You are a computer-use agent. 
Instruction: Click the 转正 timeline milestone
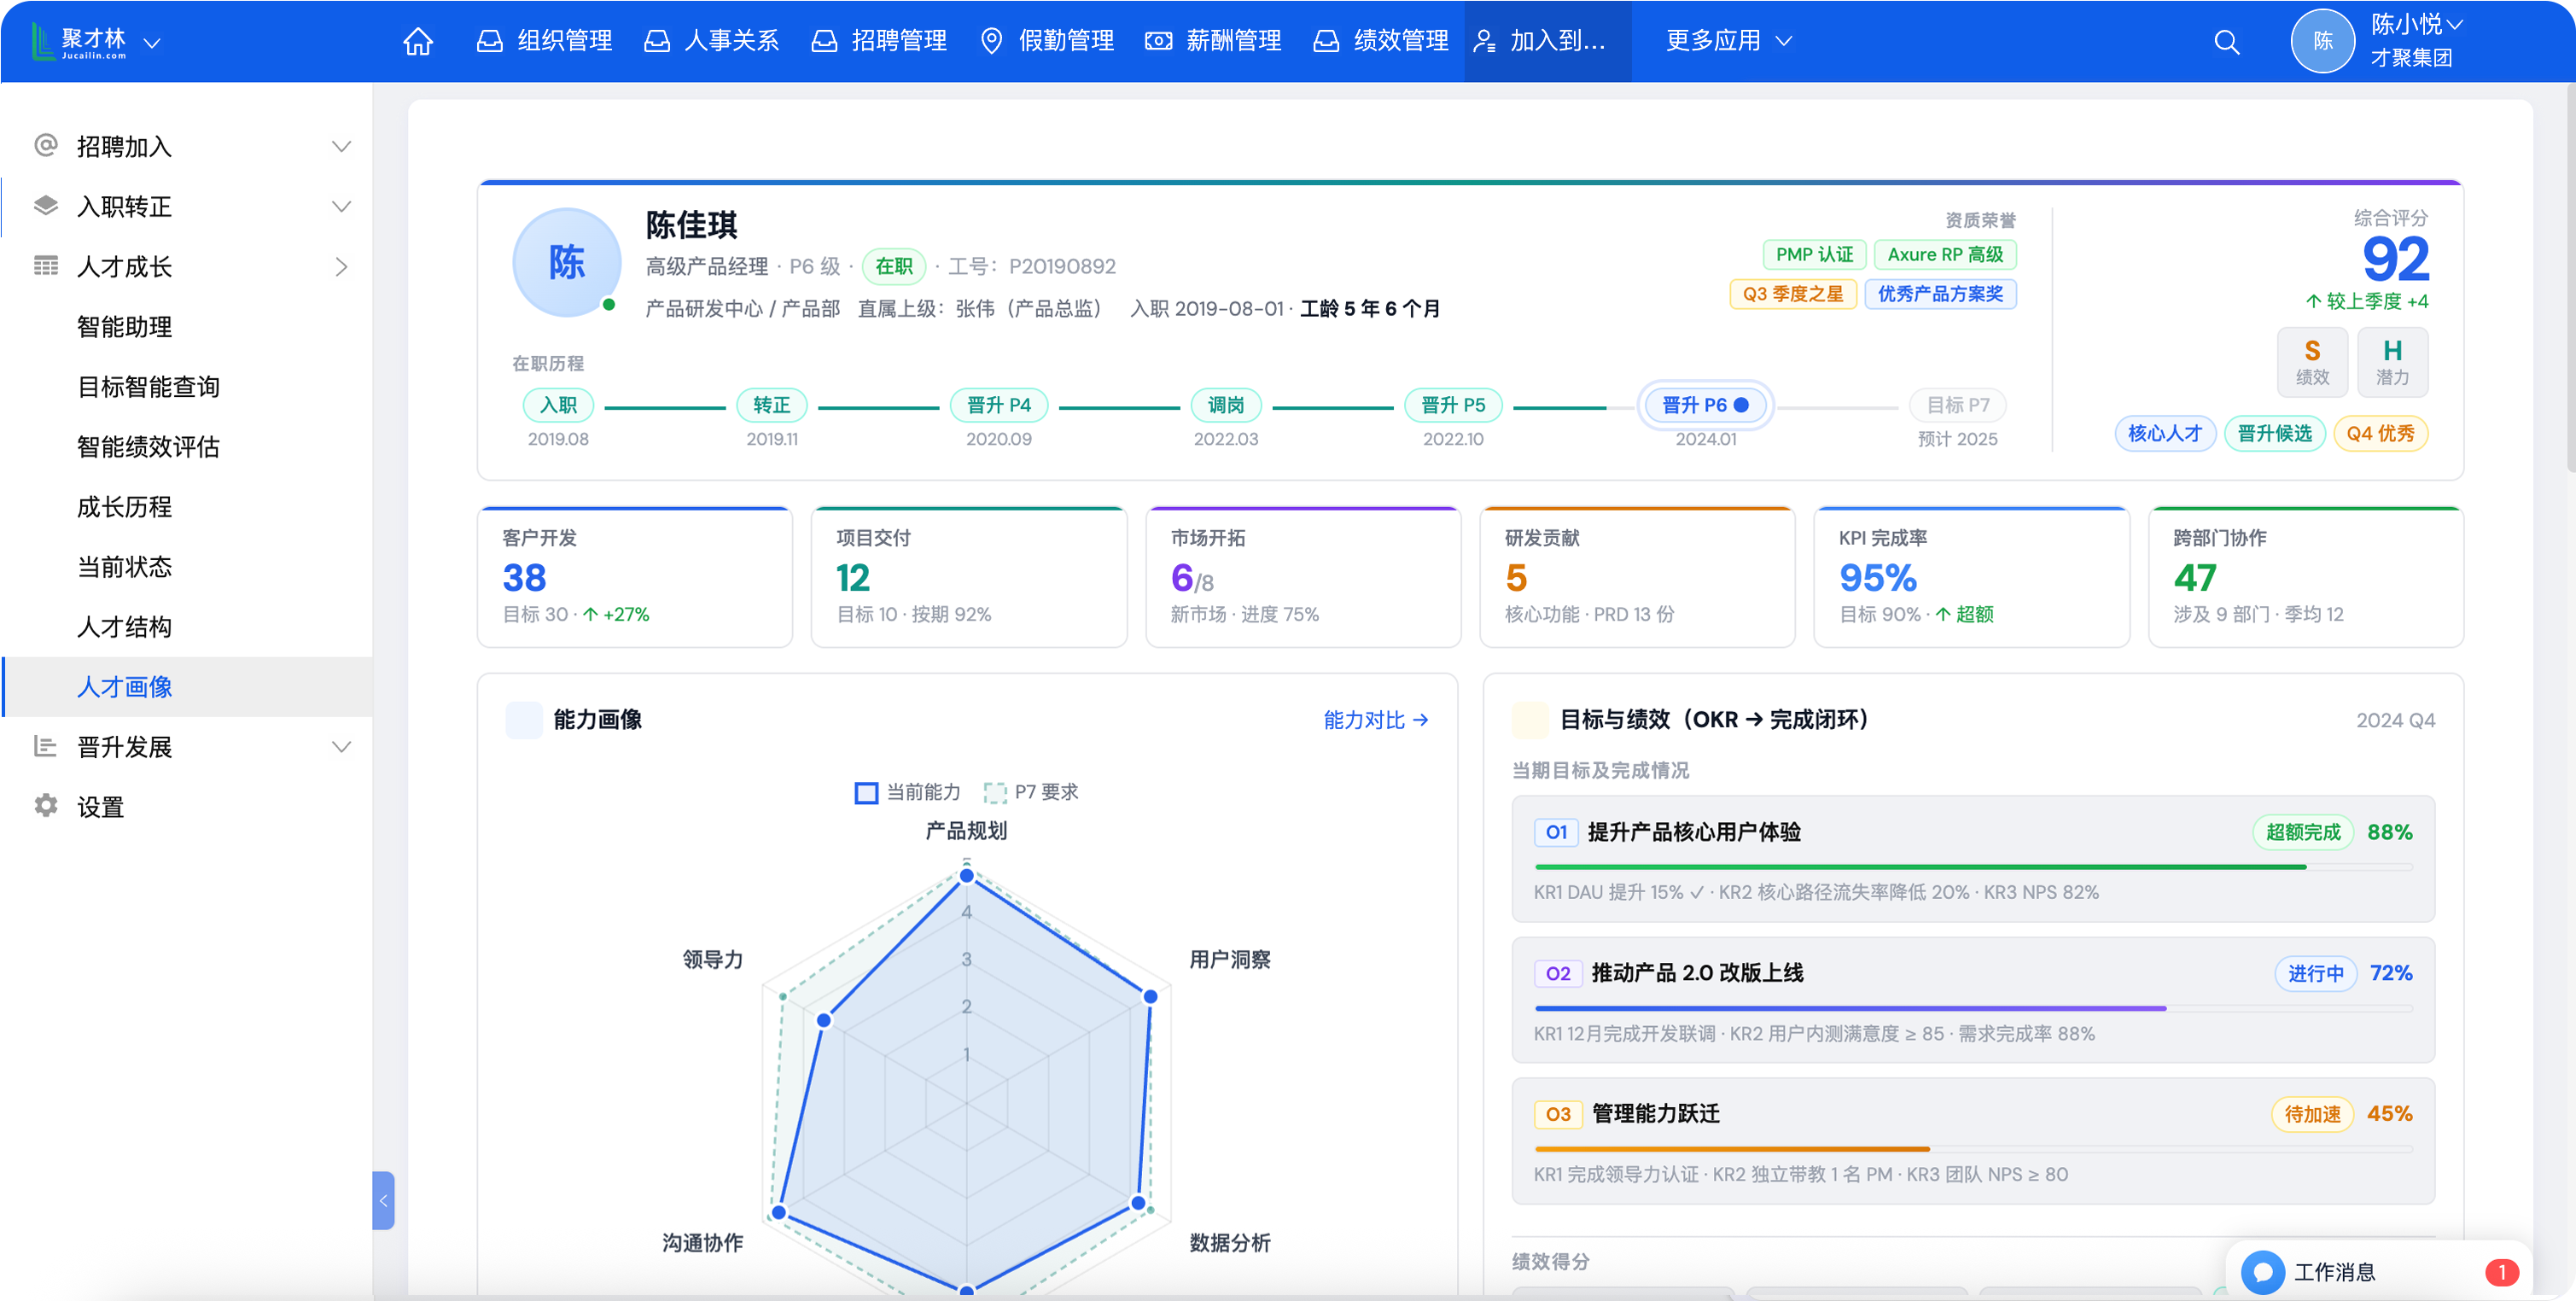pos(772,405)
